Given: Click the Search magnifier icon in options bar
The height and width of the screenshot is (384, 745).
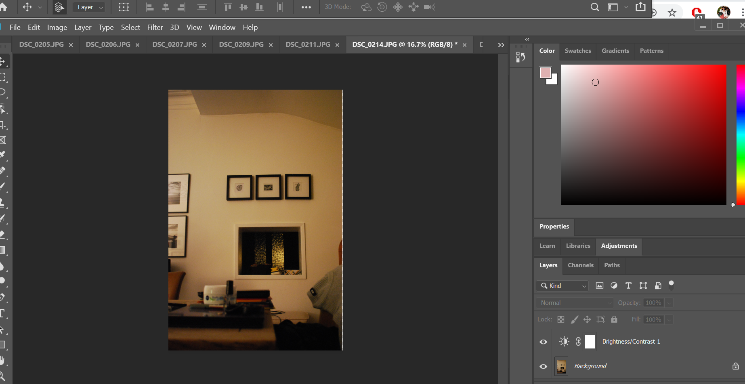Looking at the screenshot, I should [x=594, y=7].
